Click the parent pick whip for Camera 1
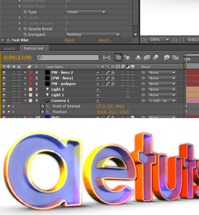The width and height of the screenshot is (199, 215). (x=143, y=100)
